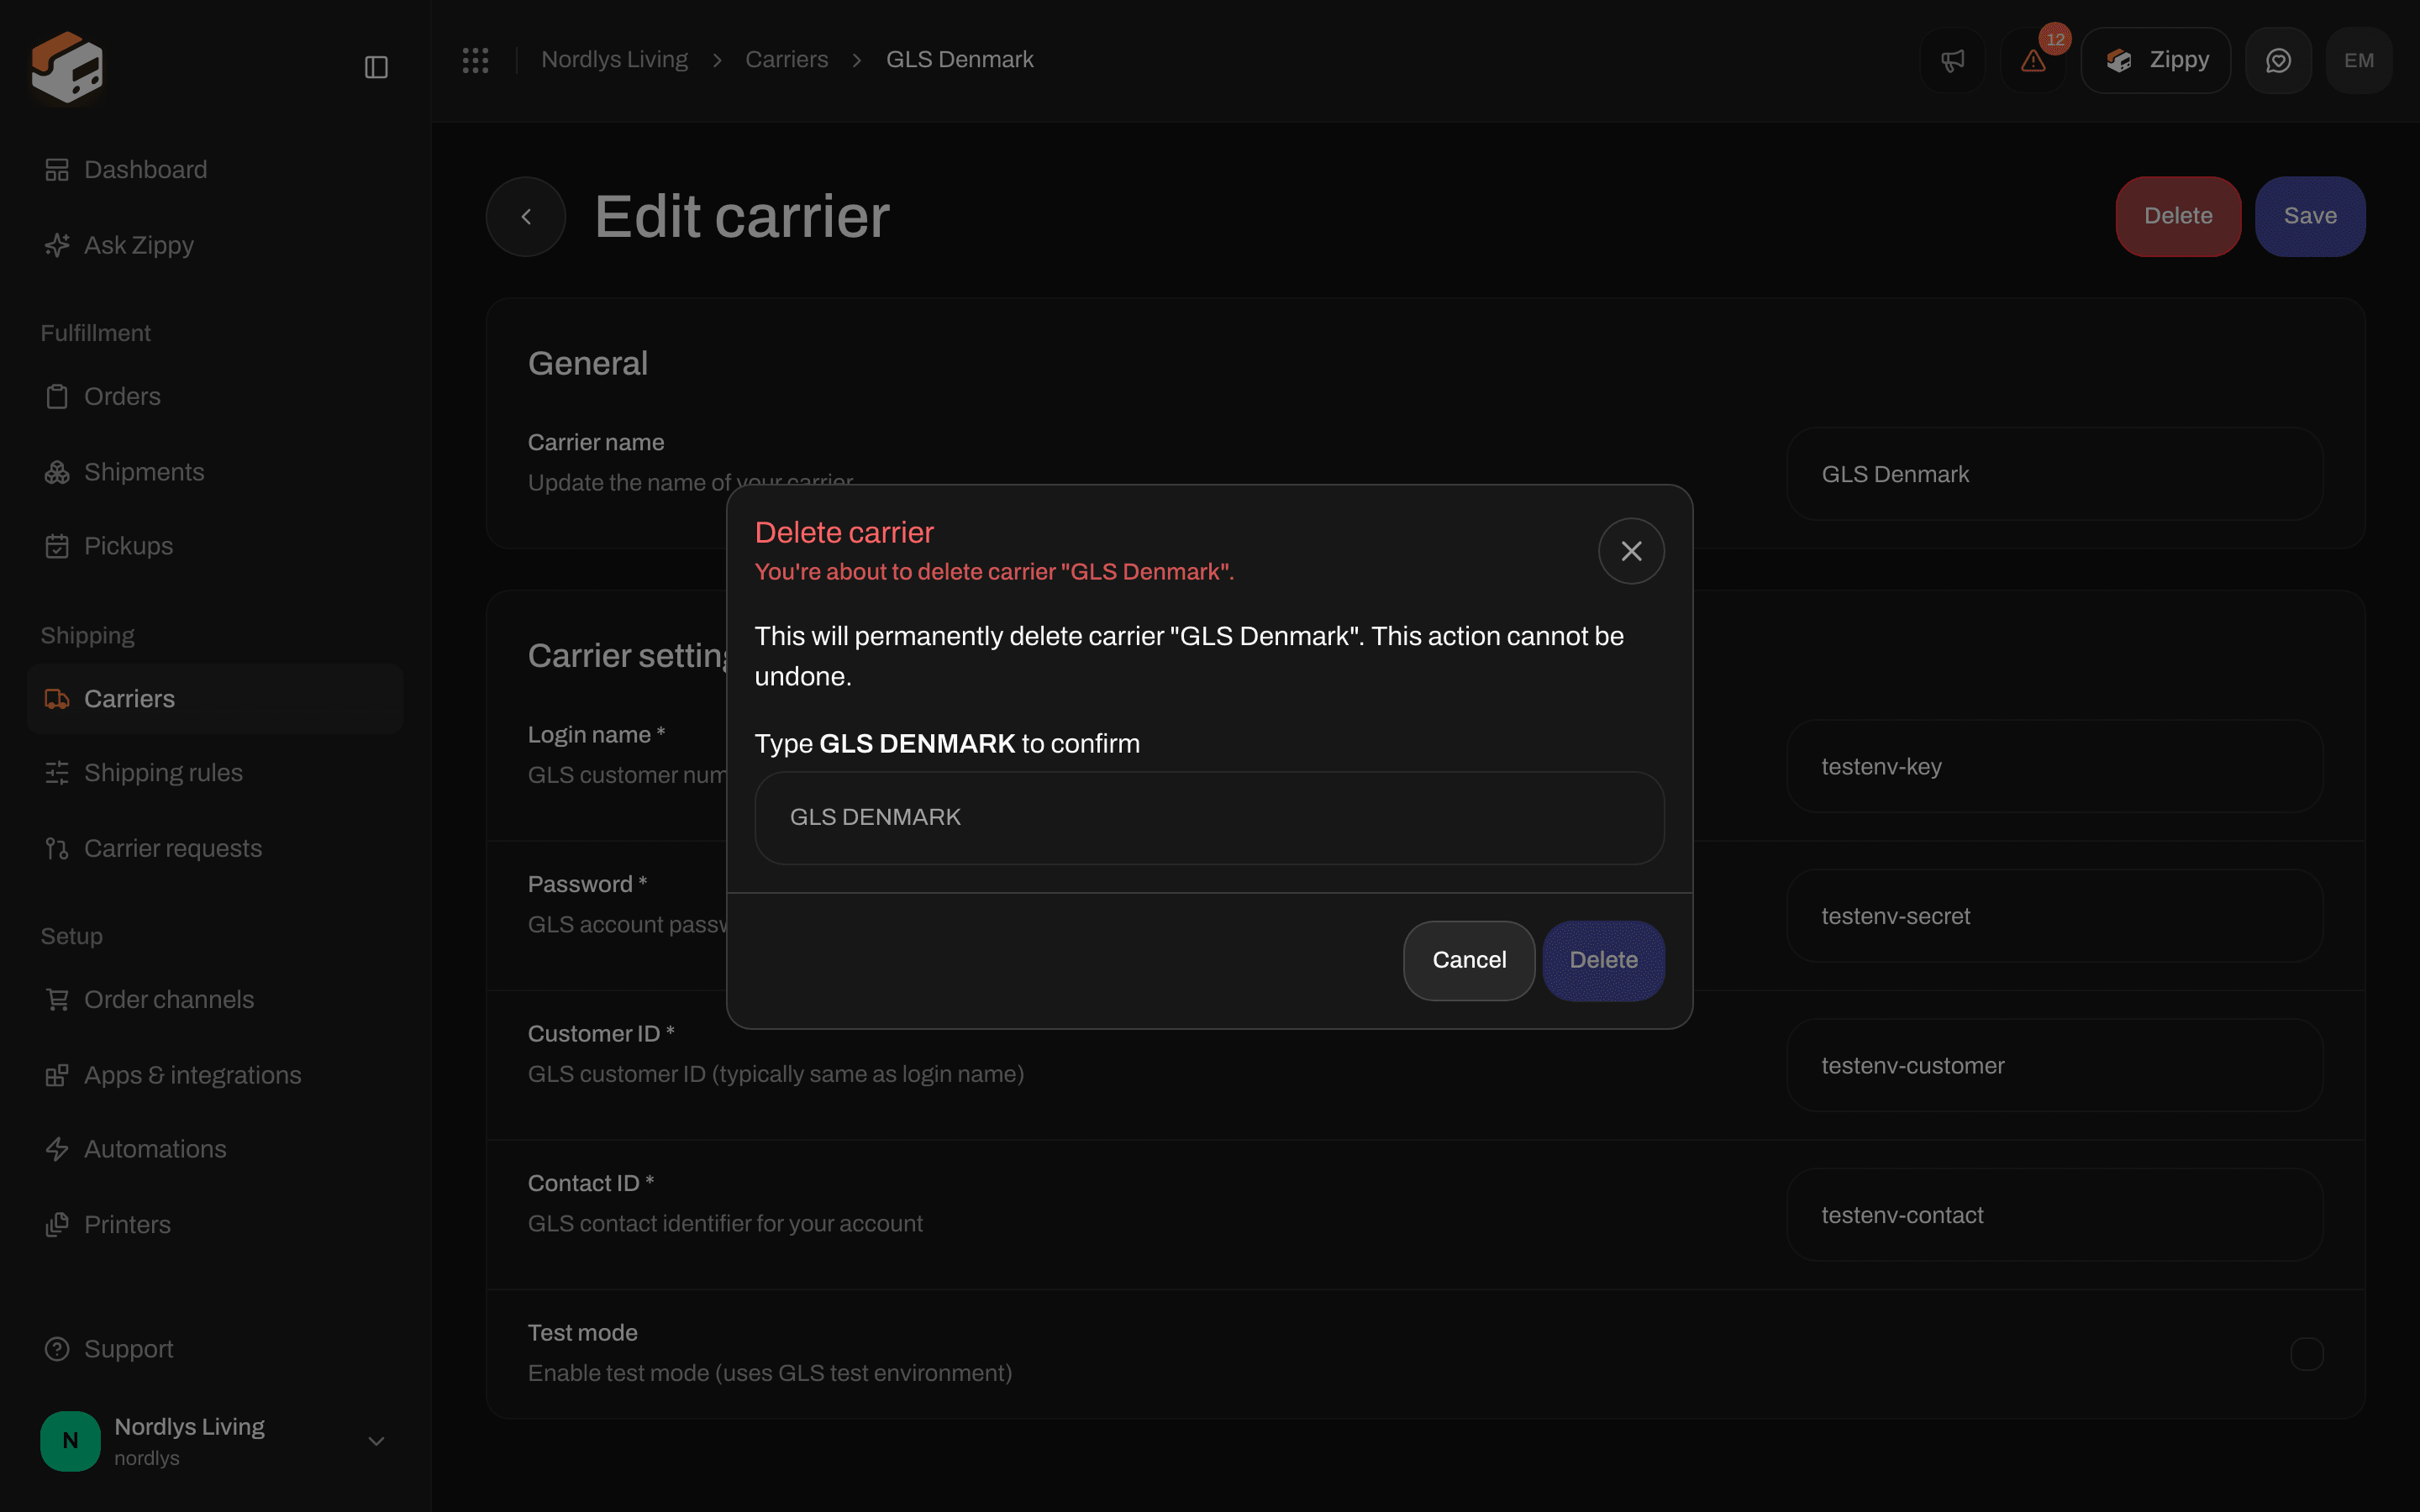Click the Customer ID field testenv-customer
Viewport: 2420px width, 1512px height.
(x=2055, y=1066)
